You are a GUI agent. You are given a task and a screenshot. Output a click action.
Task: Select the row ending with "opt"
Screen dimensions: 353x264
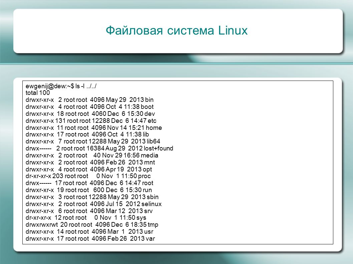coord(89,169)
